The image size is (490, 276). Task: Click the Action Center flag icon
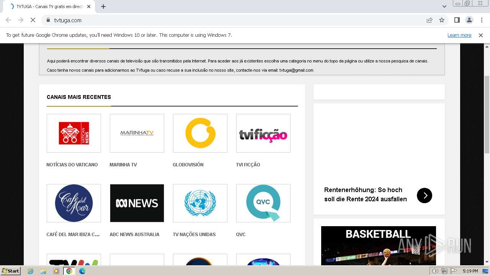click(x=453, y=271)
